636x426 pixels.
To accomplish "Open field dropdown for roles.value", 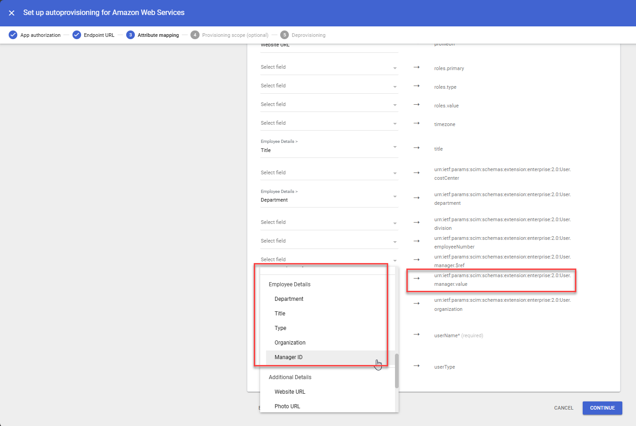I will [329, 105].
